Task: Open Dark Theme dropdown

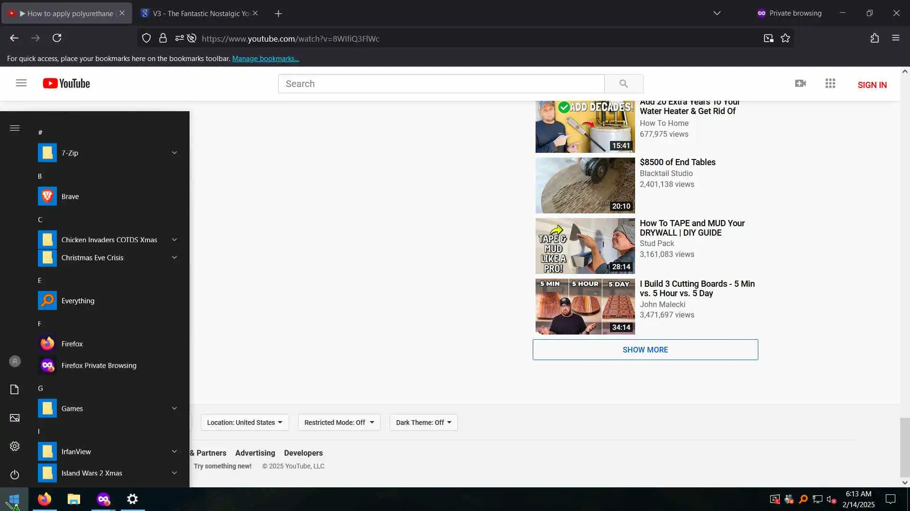Action: pyautogui.click(x=423, y=423)
